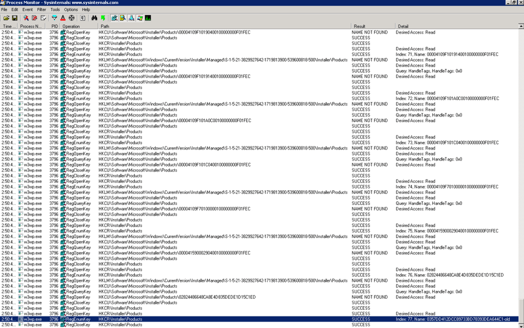Toggle event capture on or off
This screenshot has height=328, width=524.
25,17
